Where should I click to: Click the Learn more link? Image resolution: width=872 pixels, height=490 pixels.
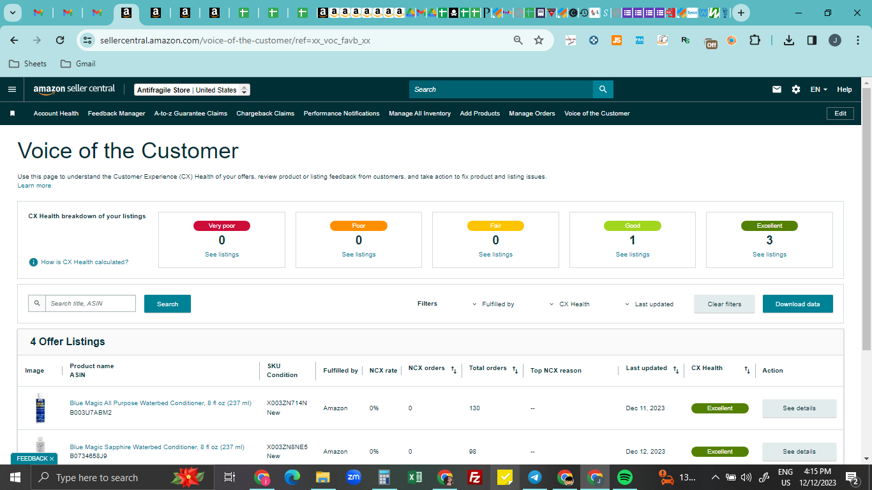34,186
